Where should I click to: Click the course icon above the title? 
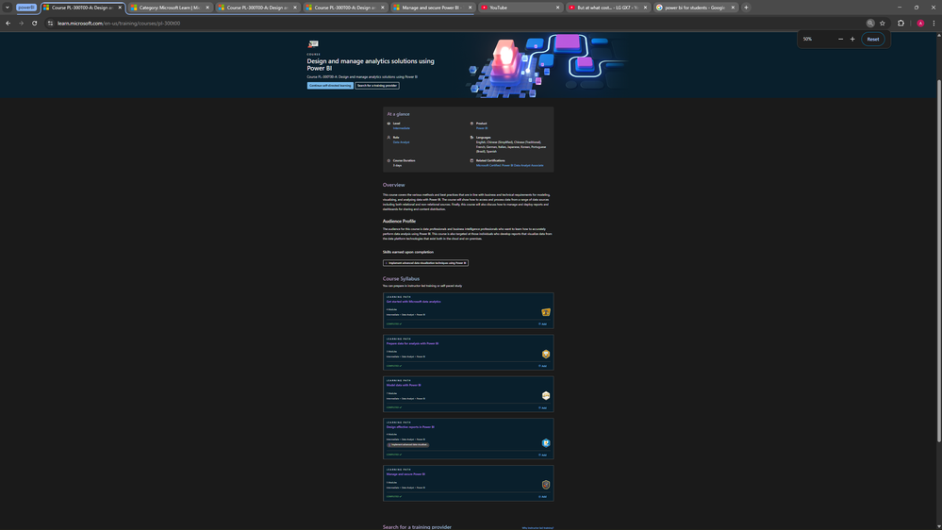(x=313, y=44)
